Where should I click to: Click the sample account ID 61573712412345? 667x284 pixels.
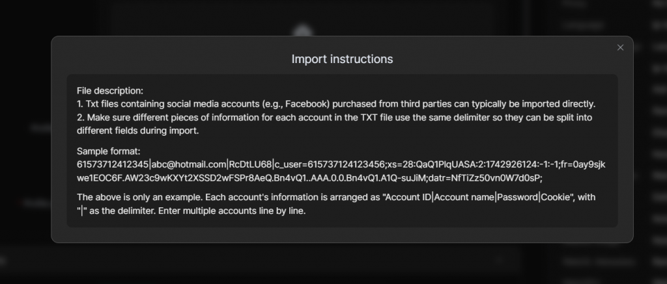(113, 164)
